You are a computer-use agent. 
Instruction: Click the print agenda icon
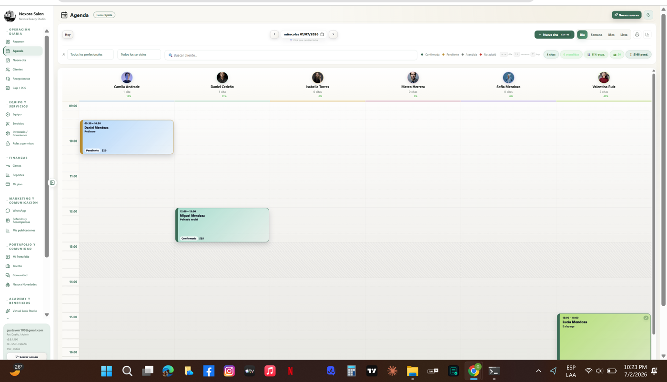[x=637, y=35]
